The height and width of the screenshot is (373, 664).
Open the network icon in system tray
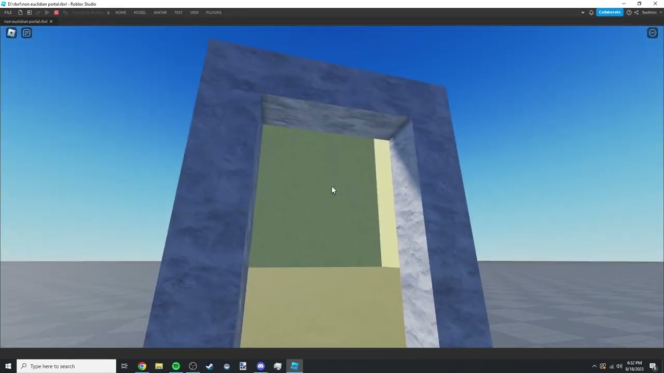(x=611, y=366)
